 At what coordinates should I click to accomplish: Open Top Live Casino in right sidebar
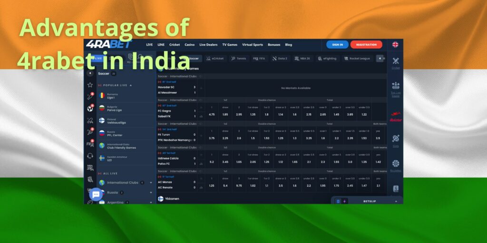coord(395,90)
